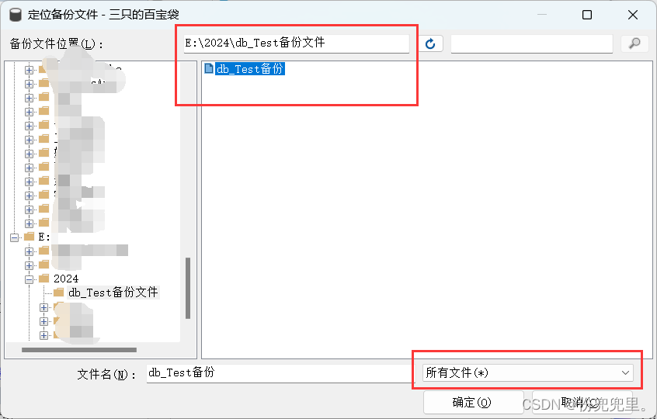Select the db_Test备份 file icon in list
657x419 pixels.
tap(209, 68)
